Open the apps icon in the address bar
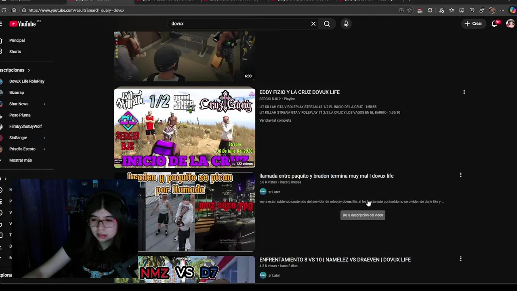 coord(401,10)
